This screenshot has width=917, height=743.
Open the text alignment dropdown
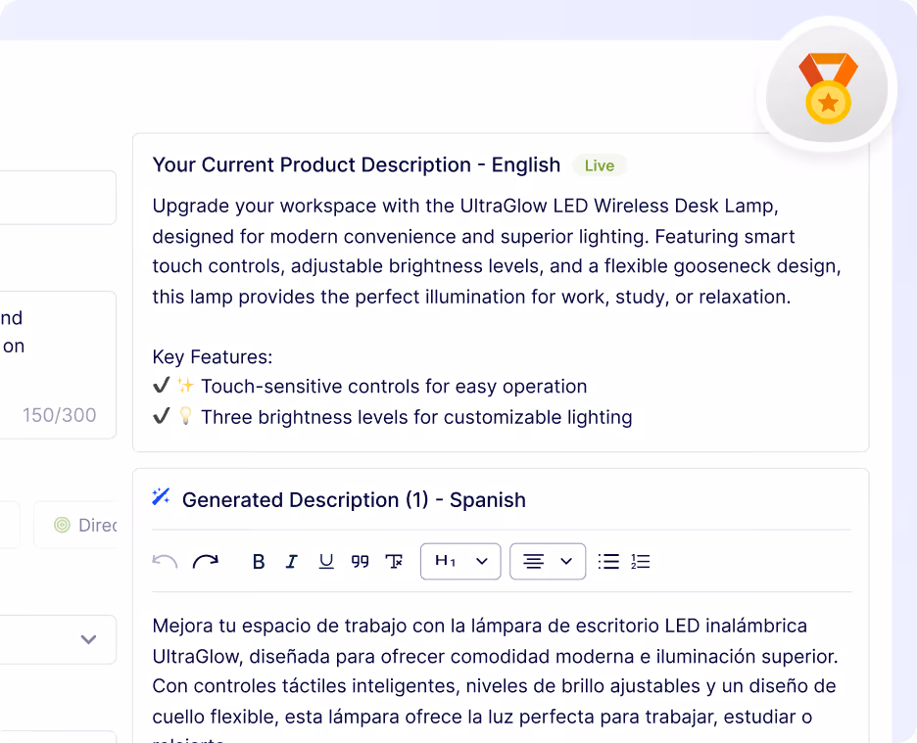pos(547,561)
